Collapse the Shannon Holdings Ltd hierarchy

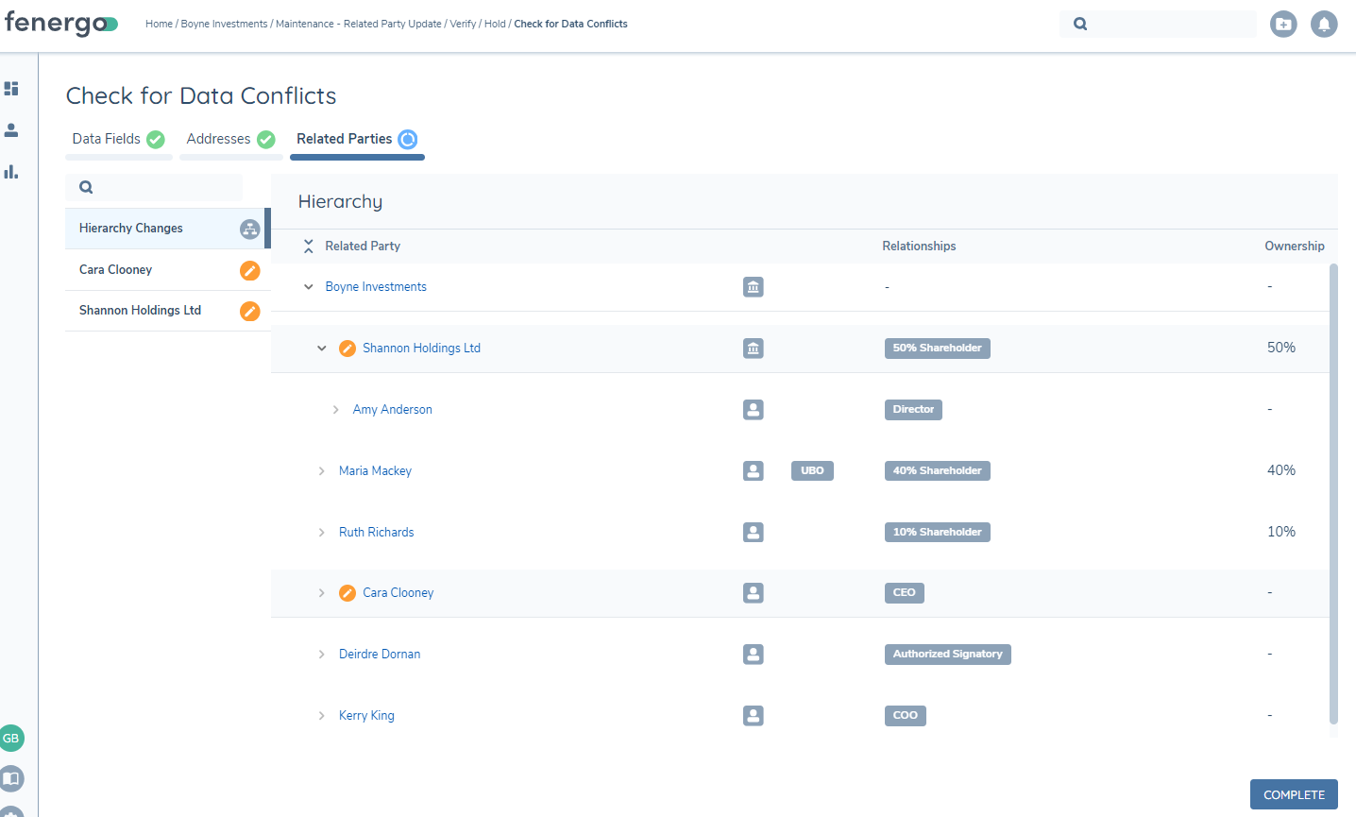[322, 348]
